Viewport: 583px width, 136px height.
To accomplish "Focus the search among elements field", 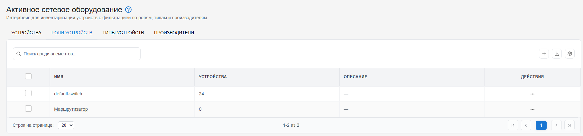I will (77, 54).
